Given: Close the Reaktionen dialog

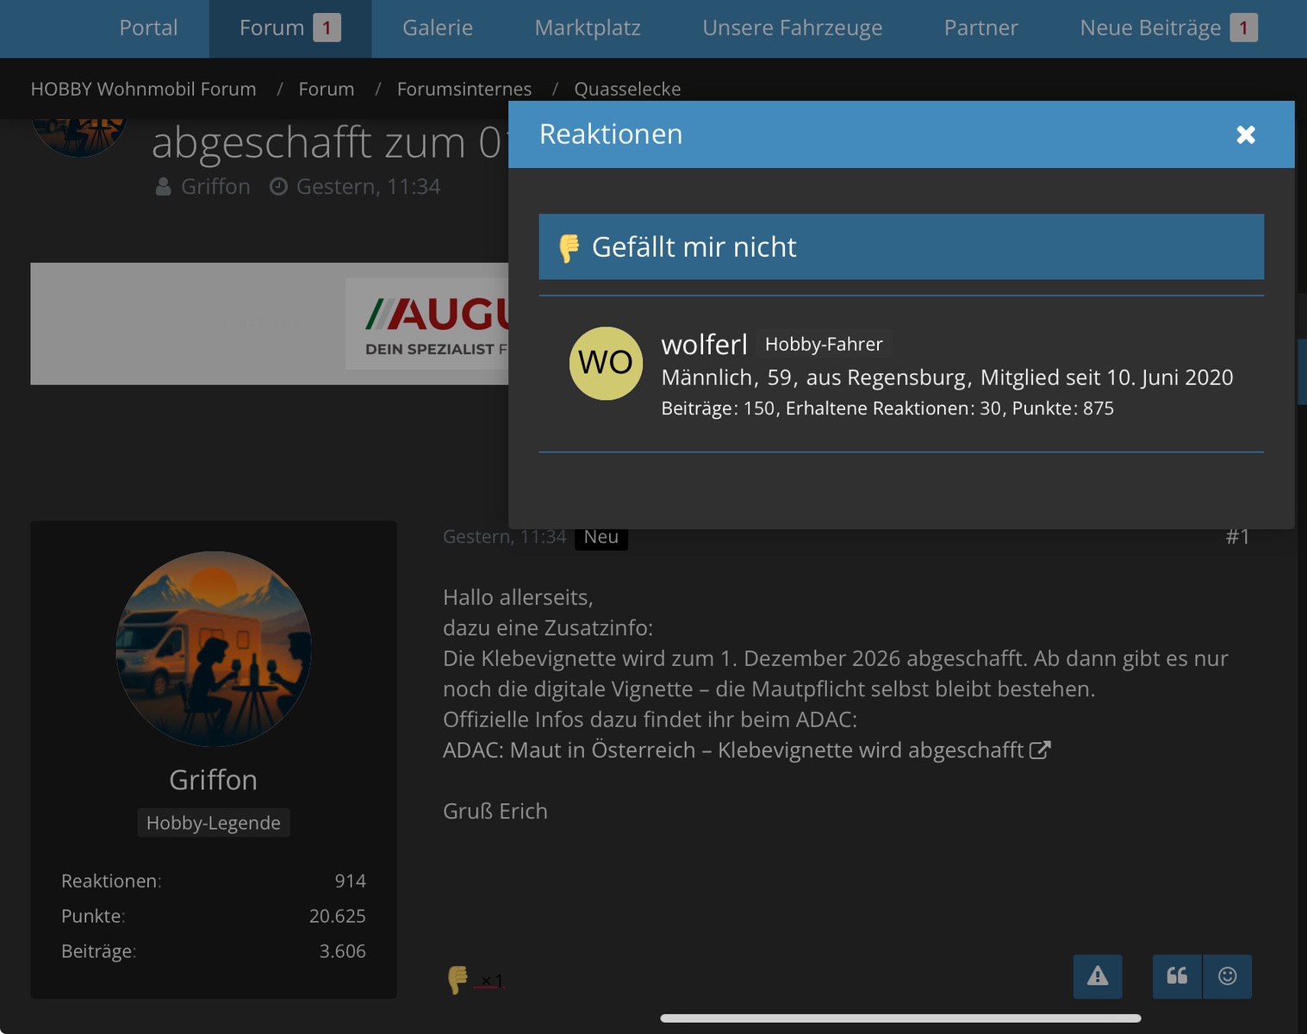Looking at the screenshot, I should 1245,134.
